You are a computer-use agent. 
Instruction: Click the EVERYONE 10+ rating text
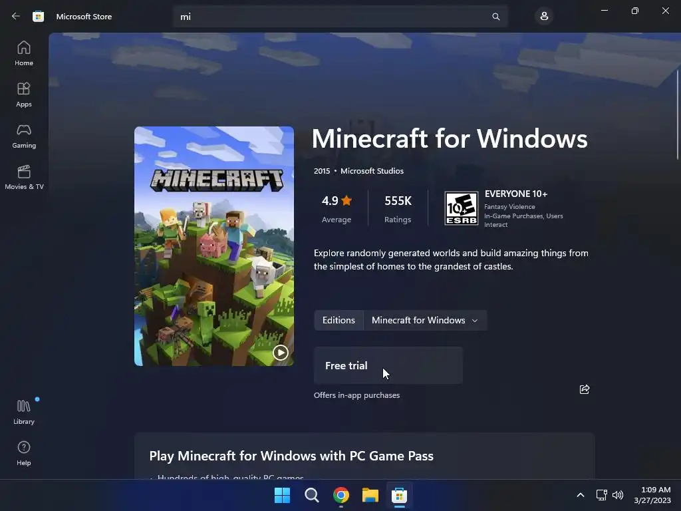click(516, 194)
